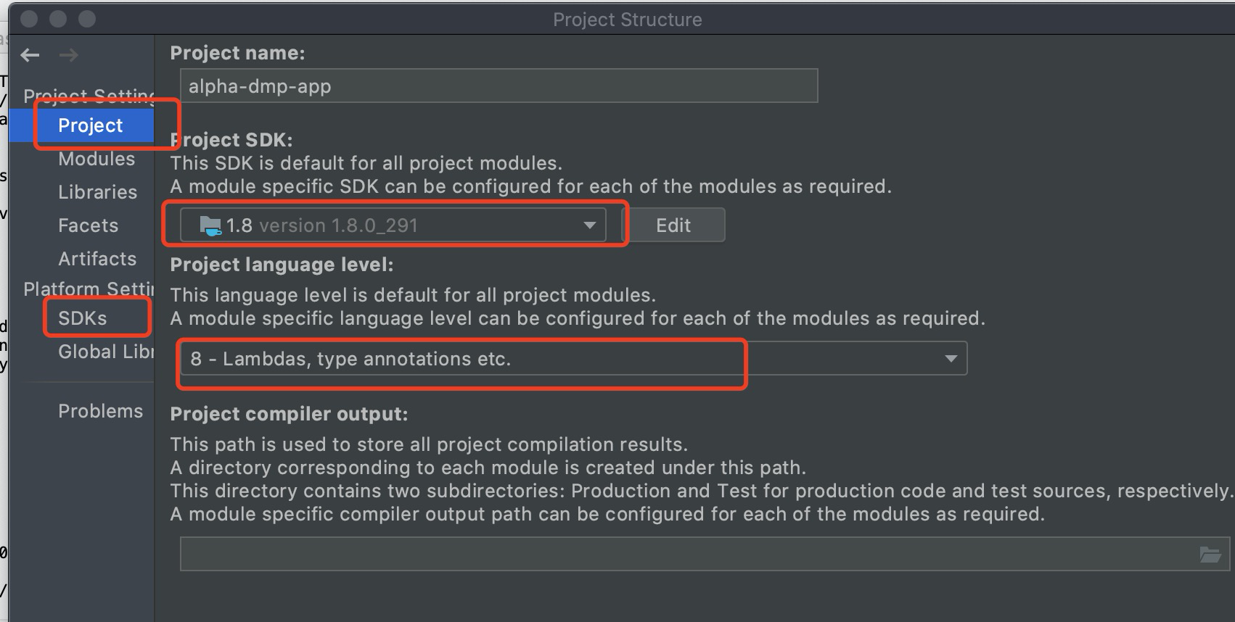This screenshot has height=622, width=1235.
Task: Go to Facets in the sidebar
Action: (x=88, y=225)
